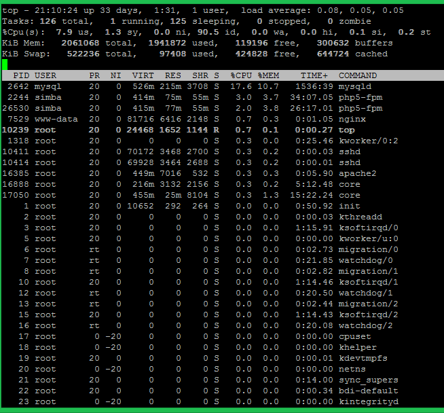Click the apache2 process entry
444x413 pixels.
click(357, 173)
